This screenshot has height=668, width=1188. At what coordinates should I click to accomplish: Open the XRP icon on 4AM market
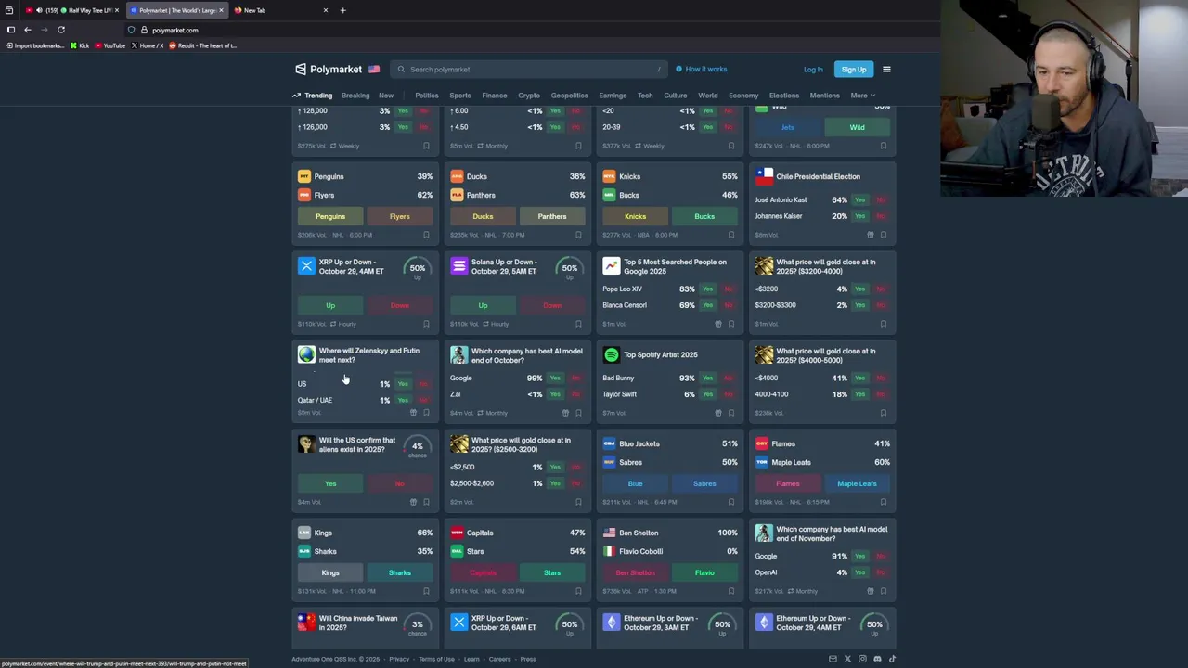(306, 266)
